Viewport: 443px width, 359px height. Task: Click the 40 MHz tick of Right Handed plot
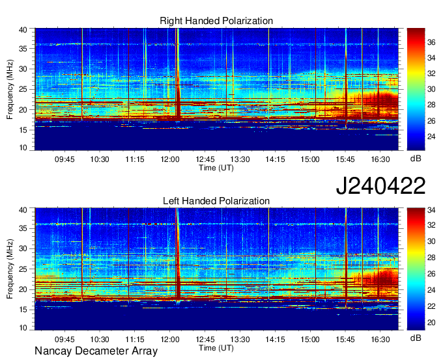coord(23,30)
